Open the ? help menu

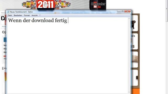tap(40, 15)
